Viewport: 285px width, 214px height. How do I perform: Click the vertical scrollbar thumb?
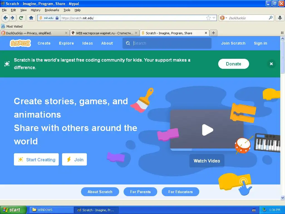(282, 57)
